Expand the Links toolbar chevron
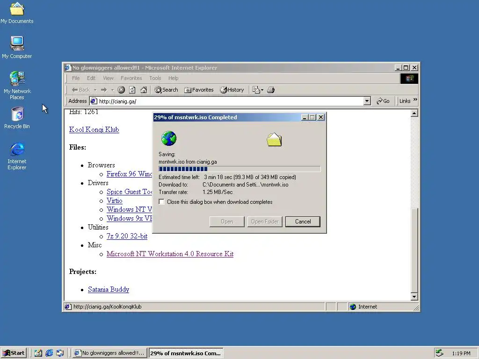Viewport: 479px width, 359px height. (x=415, y=100)
